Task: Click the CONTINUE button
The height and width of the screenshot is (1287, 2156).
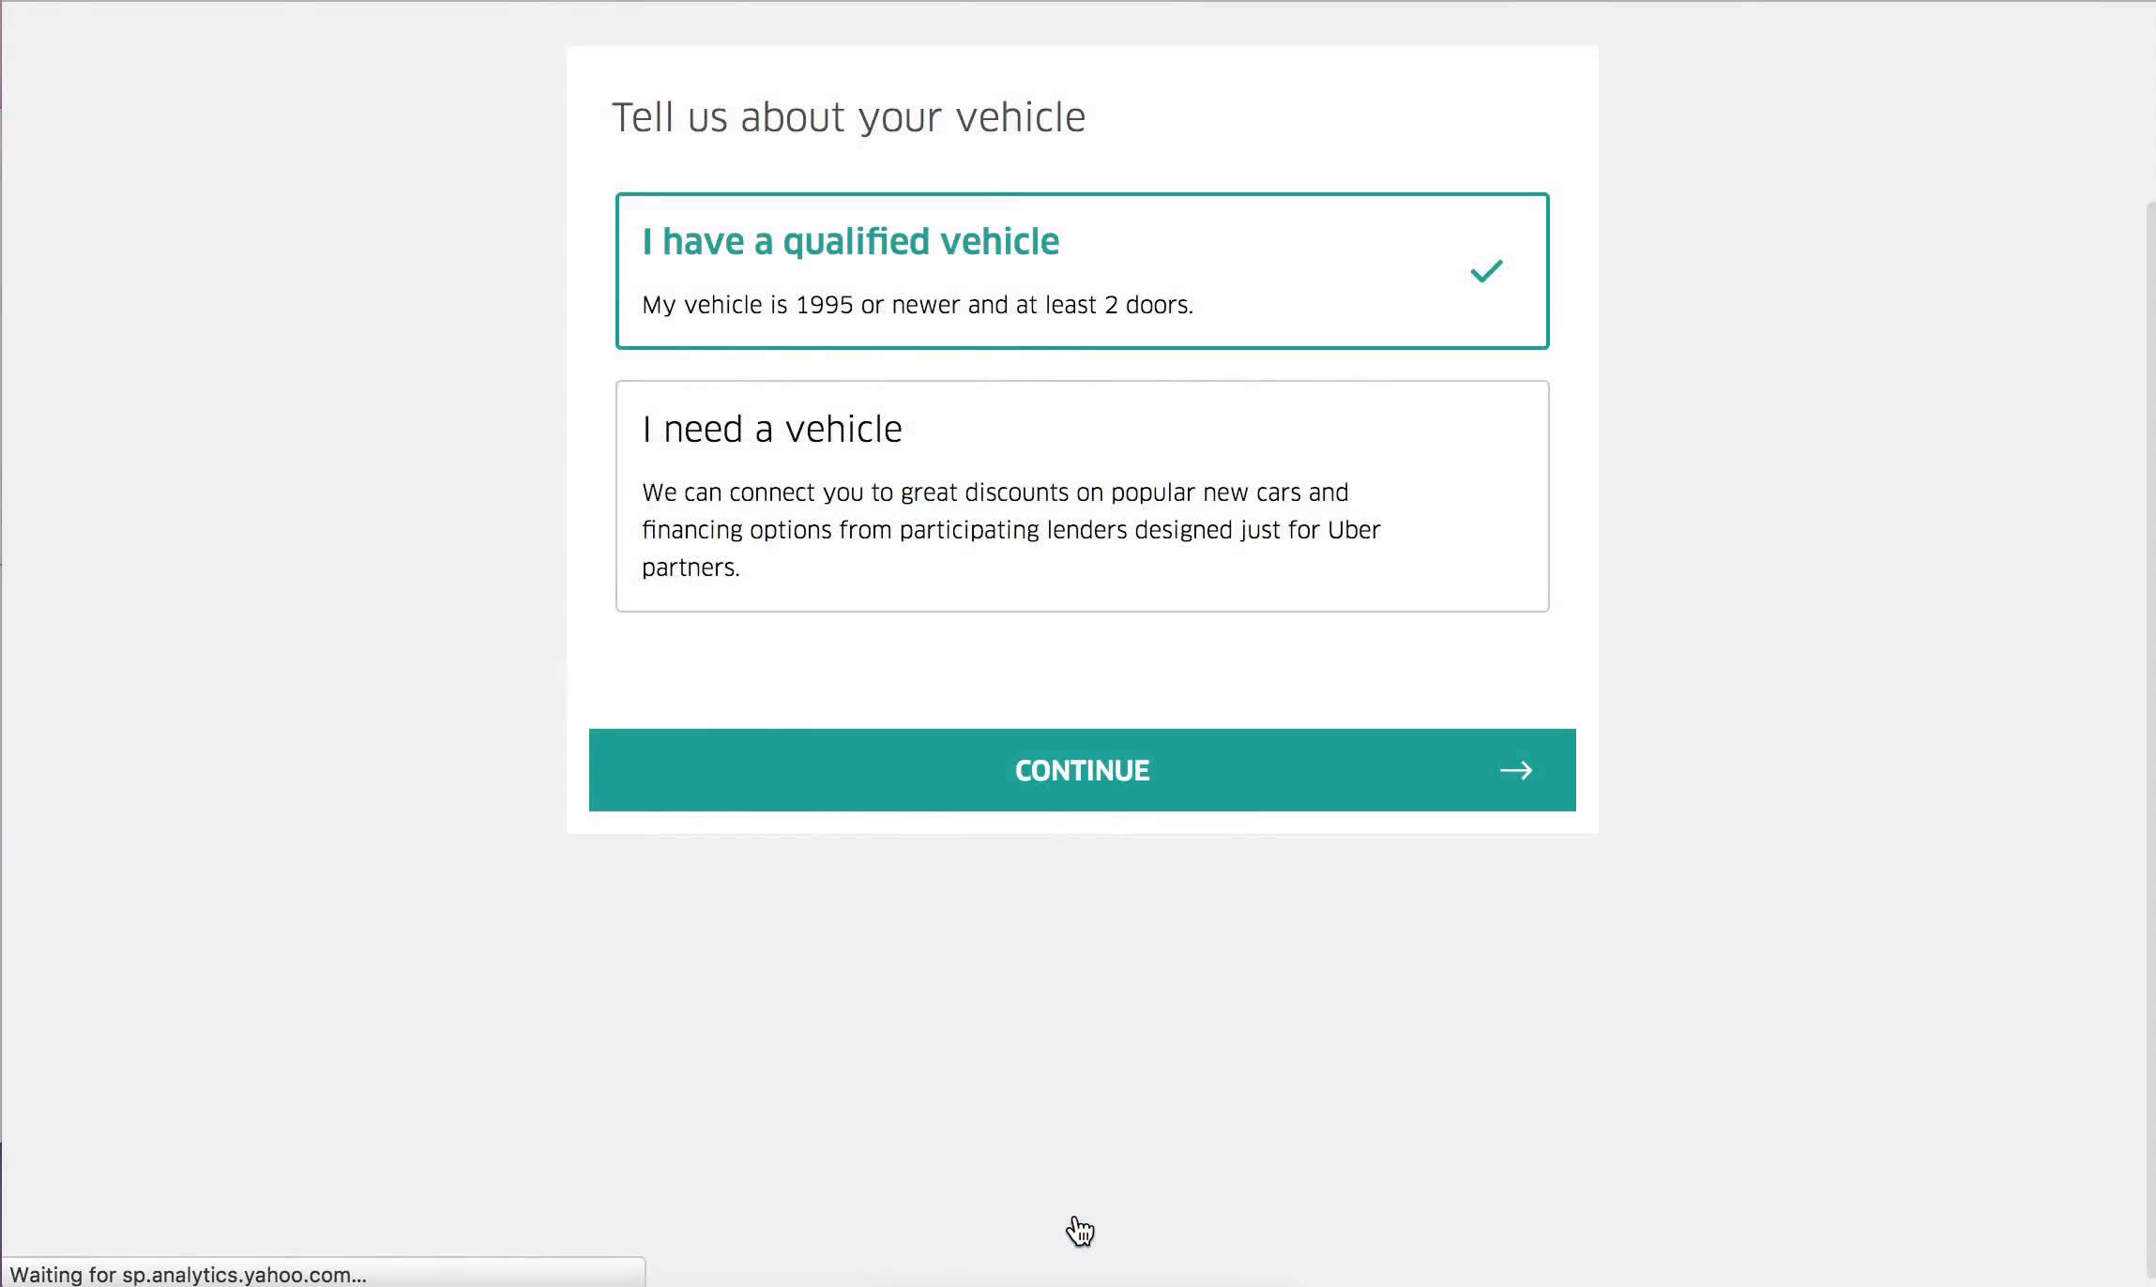Action: pyautogui.click(x=1082, y=769)
